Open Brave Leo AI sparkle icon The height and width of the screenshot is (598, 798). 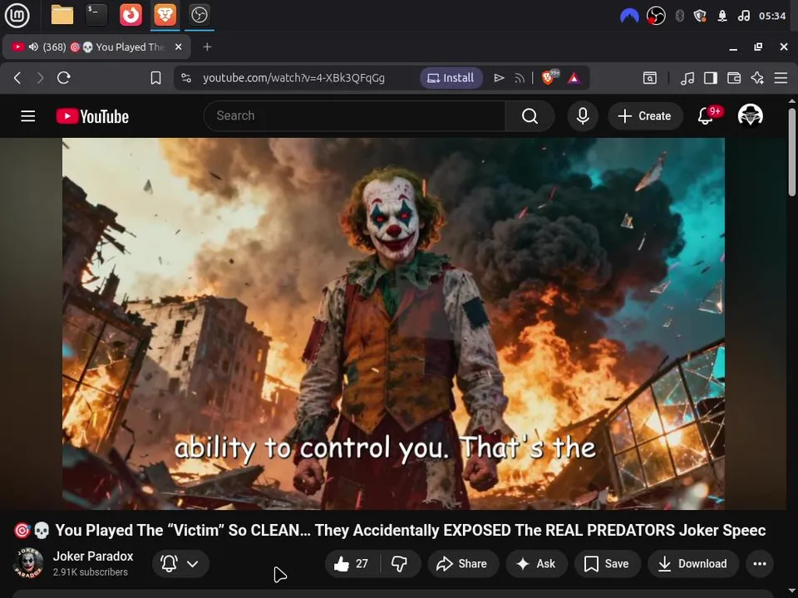point(757,78)
